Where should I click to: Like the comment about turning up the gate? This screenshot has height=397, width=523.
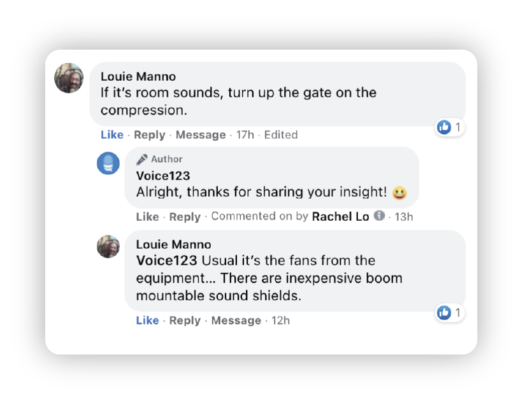point(111,135)
